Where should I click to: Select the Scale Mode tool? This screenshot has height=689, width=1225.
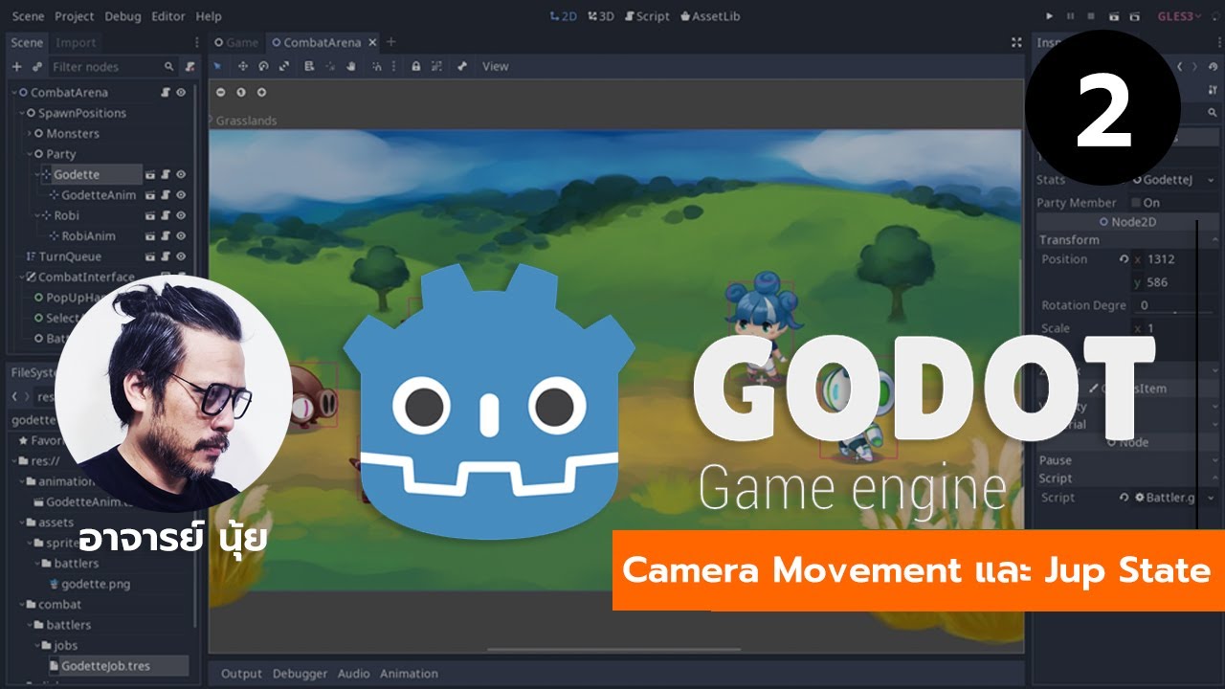pyautogui.click(x=284, y=66)
